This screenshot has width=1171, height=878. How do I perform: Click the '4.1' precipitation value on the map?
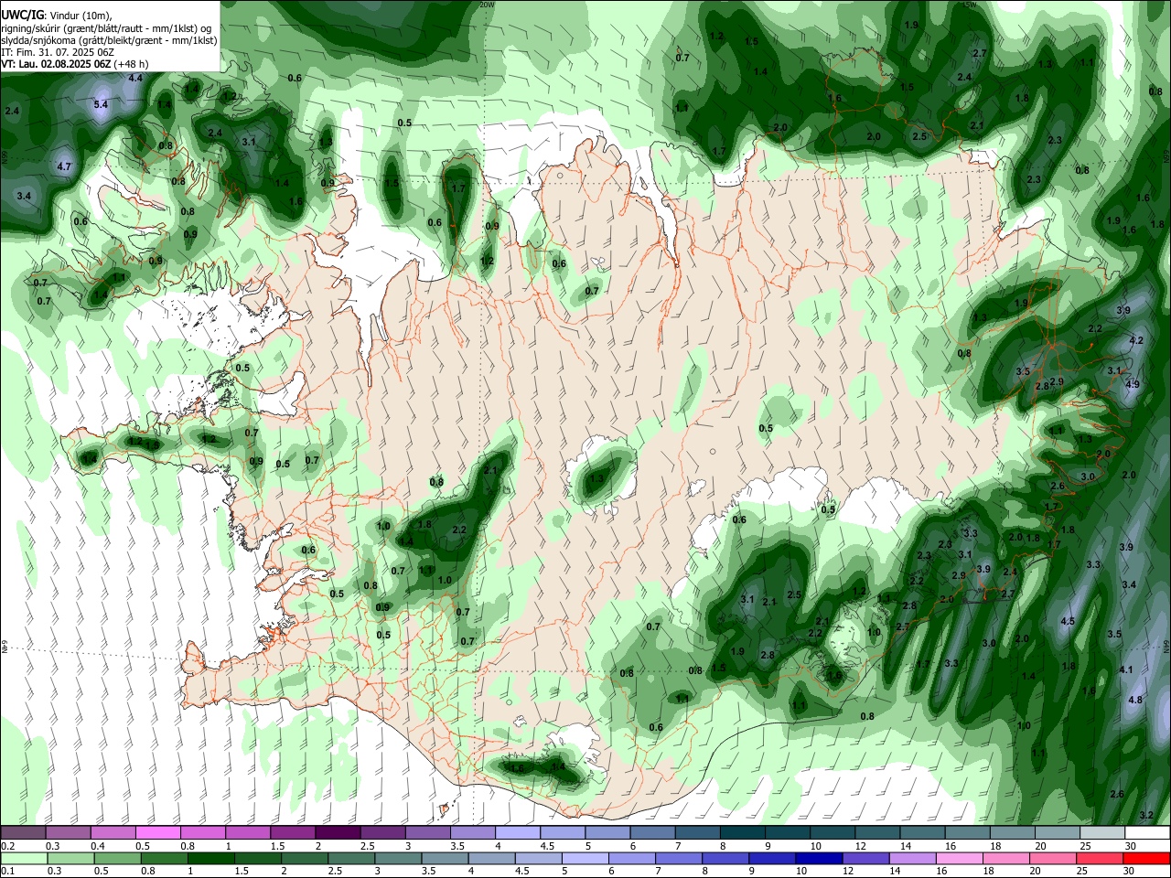[1126, 669]
